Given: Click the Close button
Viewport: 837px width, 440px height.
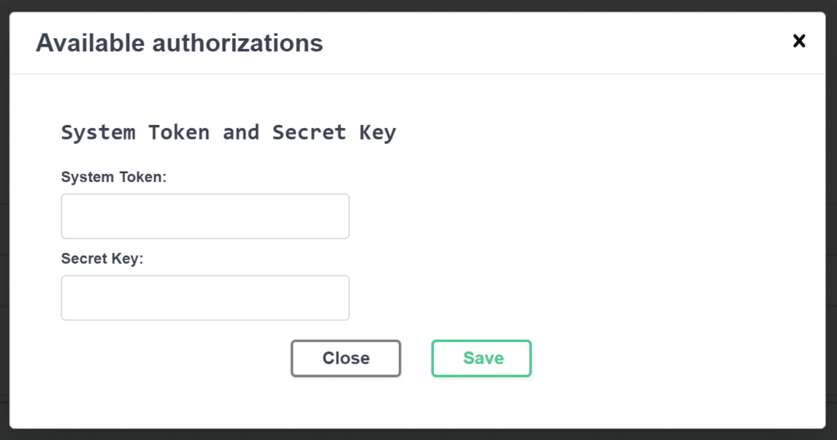Looking at the screenshot, I should click(x=346, y=358).
